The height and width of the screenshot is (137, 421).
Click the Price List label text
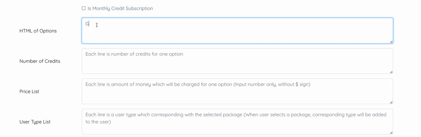(x=29, y=92)
